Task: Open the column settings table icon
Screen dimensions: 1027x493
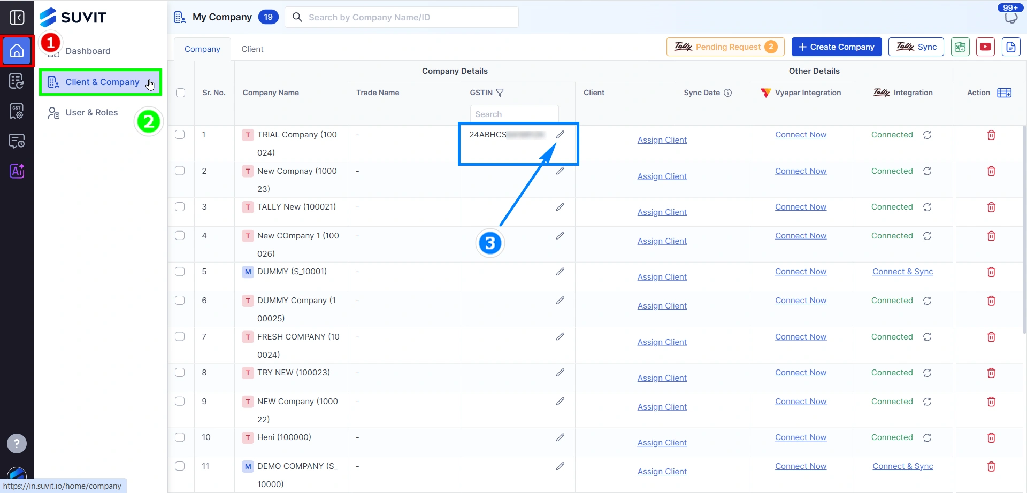Action: (1005, 93)
